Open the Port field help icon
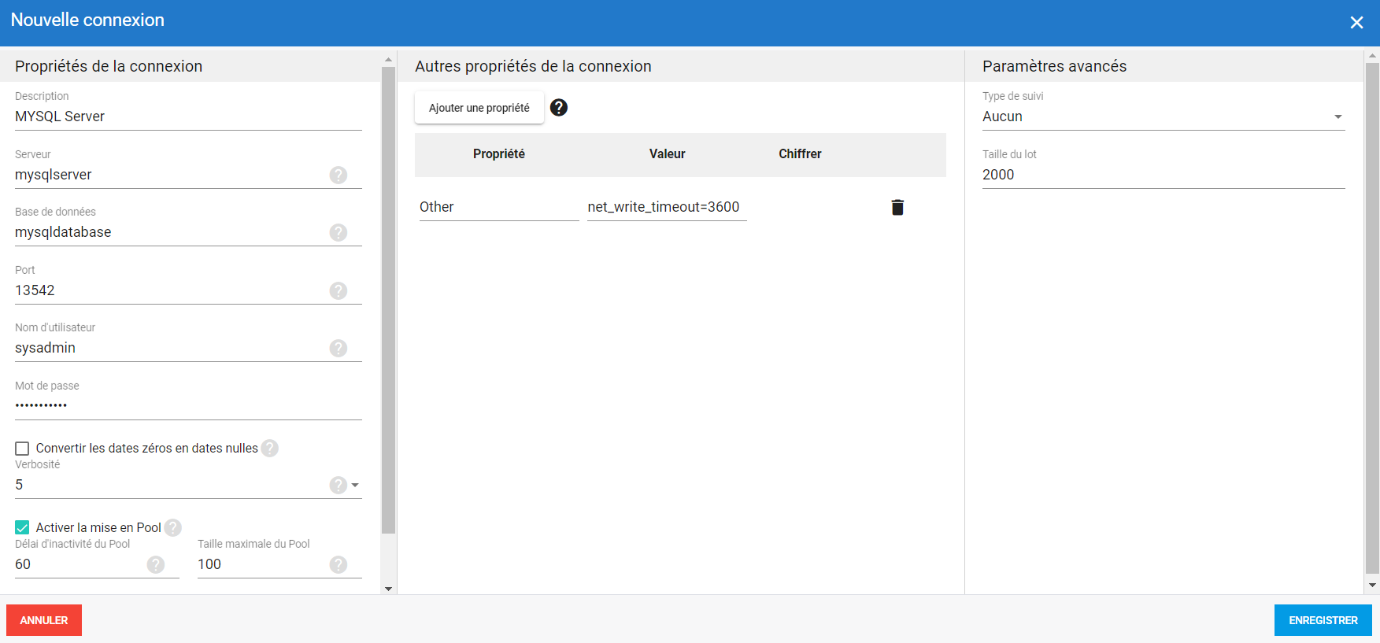 (x=339, y=290)
